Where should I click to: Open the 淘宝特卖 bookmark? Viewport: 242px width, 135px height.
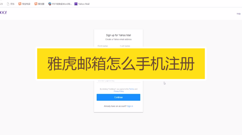25,4
